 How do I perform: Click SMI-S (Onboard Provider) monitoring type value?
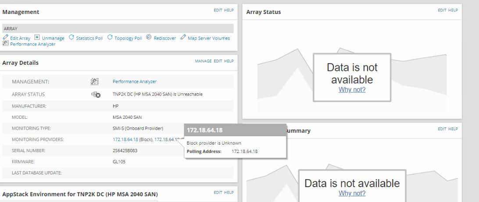(x=138, y=128)
